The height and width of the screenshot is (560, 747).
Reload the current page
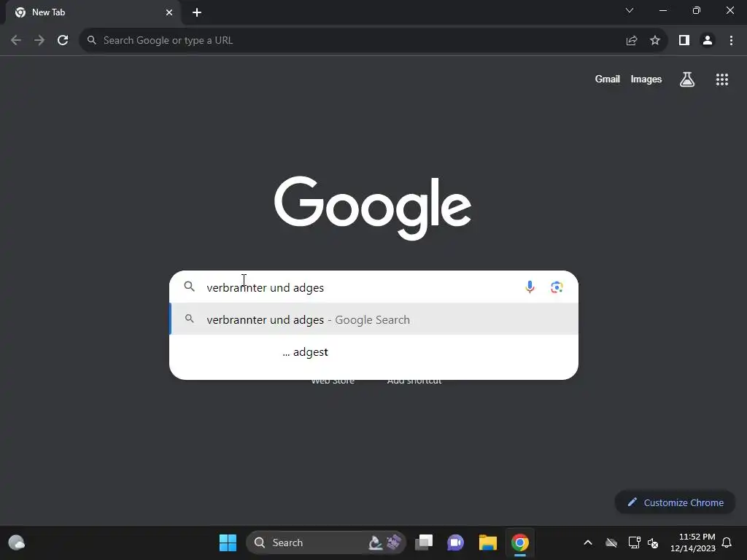click(x=63, y=41)
